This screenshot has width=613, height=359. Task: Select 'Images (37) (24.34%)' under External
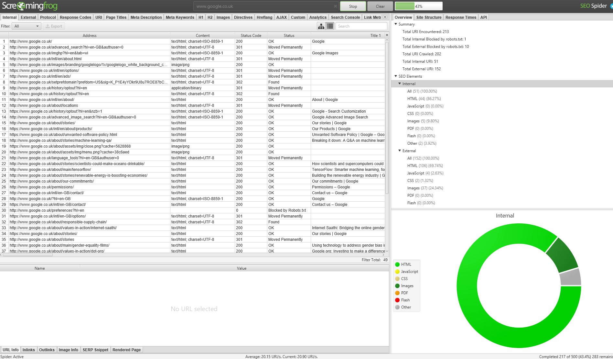coord(425,188)
